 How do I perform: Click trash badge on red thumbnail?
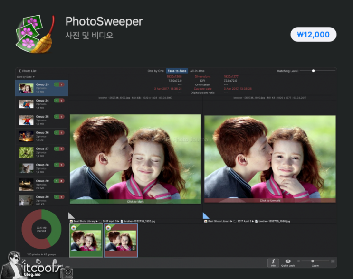[x=134, y=248]
